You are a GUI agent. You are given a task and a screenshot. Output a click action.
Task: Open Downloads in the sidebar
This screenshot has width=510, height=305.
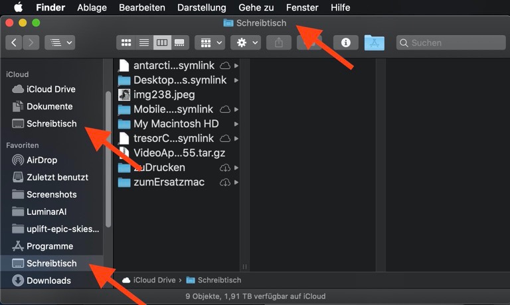pos(52,280)
